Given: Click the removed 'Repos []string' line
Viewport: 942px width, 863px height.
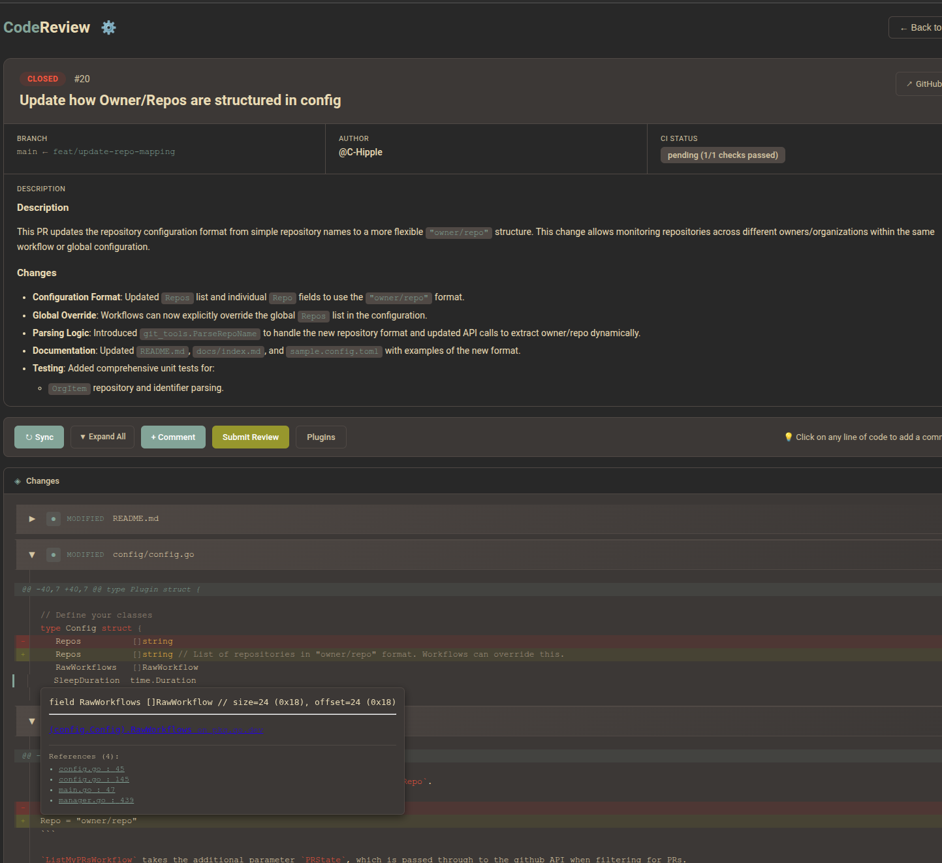Looking at the screenshot, I should pyautogui.click(x=479, y=642).
